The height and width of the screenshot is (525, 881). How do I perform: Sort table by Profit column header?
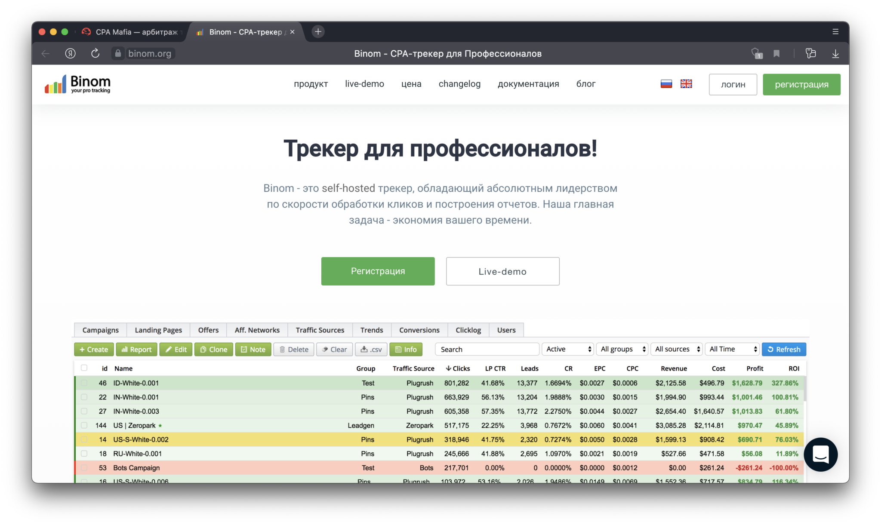(755, 368)
